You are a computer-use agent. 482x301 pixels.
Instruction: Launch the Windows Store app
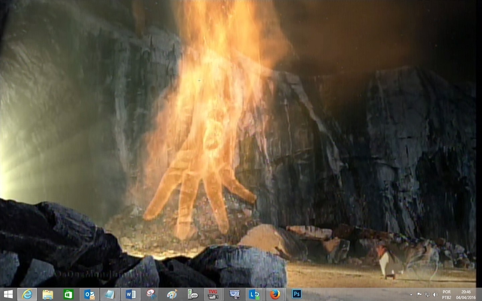click(x=69, y=294)
